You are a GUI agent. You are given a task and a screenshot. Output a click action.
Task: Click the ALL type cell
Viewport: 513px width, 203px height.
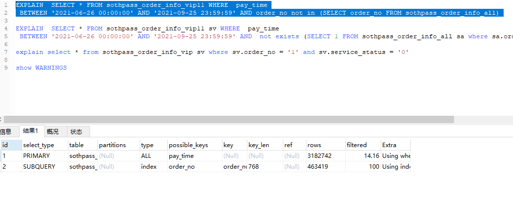154,155
